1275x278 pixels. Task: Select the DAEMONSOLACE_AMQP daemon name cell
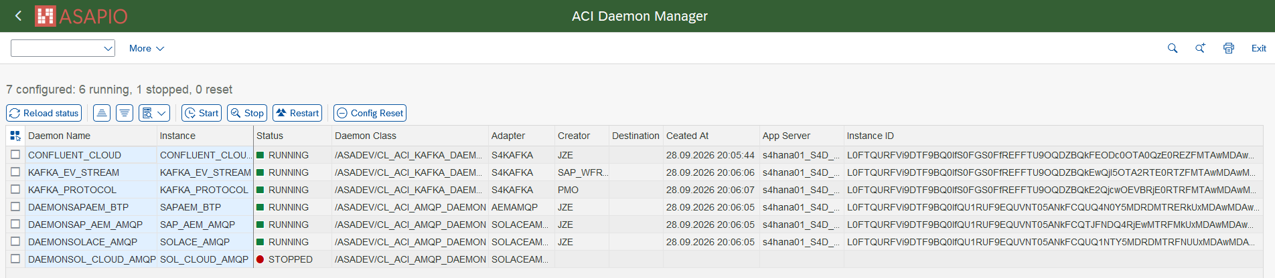click(x=91, y=242)
